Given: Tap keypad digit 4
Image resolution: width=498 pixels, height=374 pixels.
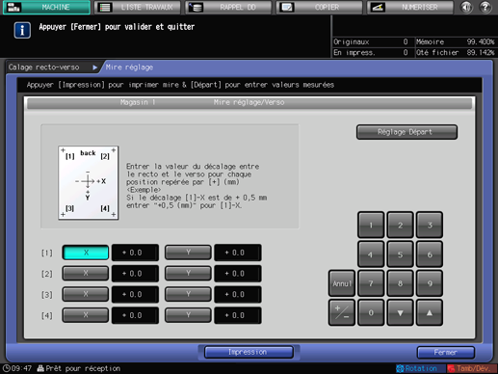Looking at the screenshot, I should 371,254.
